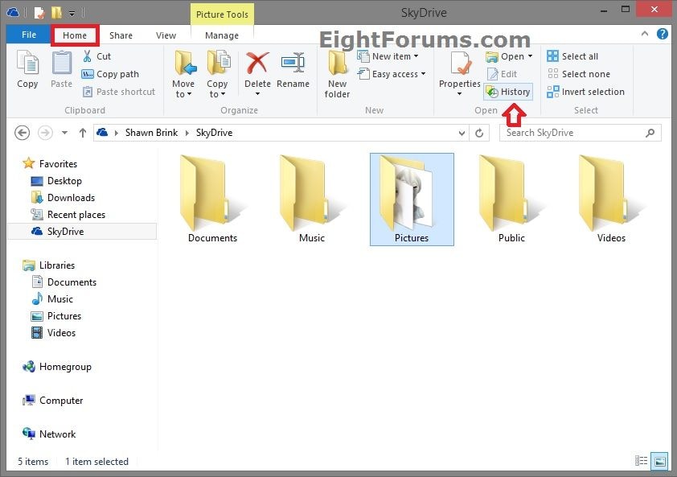This screenshot has width=677, height=477.
Task: Click Copy path in ribbon
Action: 110,74
